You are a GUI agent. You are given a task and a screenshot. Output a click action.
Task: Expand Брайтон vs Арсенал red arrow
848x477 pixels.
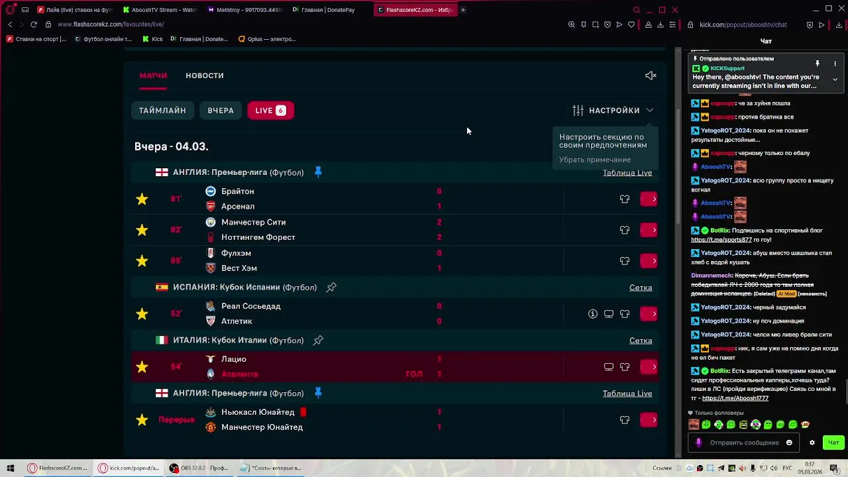(649, 199)
